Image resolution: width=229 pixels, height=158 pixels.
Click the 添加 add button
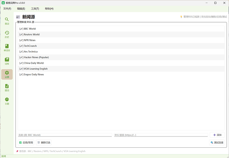[217, 135]
